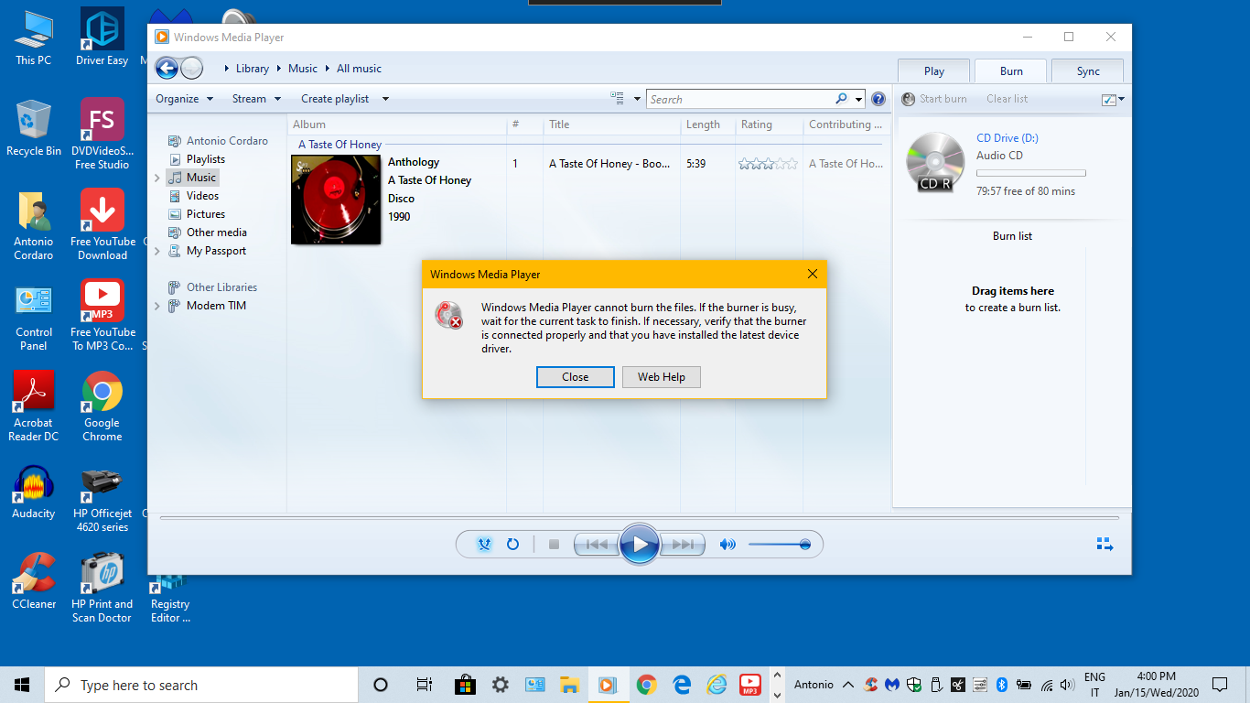This screenshot has width=1250, height=703.
Task: Click the search magnifier icon
Action: 841,99
